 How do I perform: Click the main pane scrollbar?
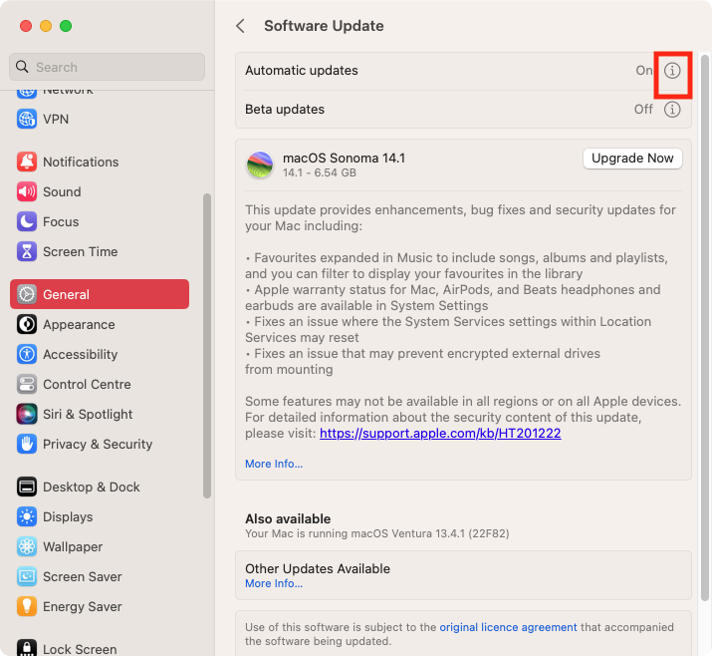point(705,327)
